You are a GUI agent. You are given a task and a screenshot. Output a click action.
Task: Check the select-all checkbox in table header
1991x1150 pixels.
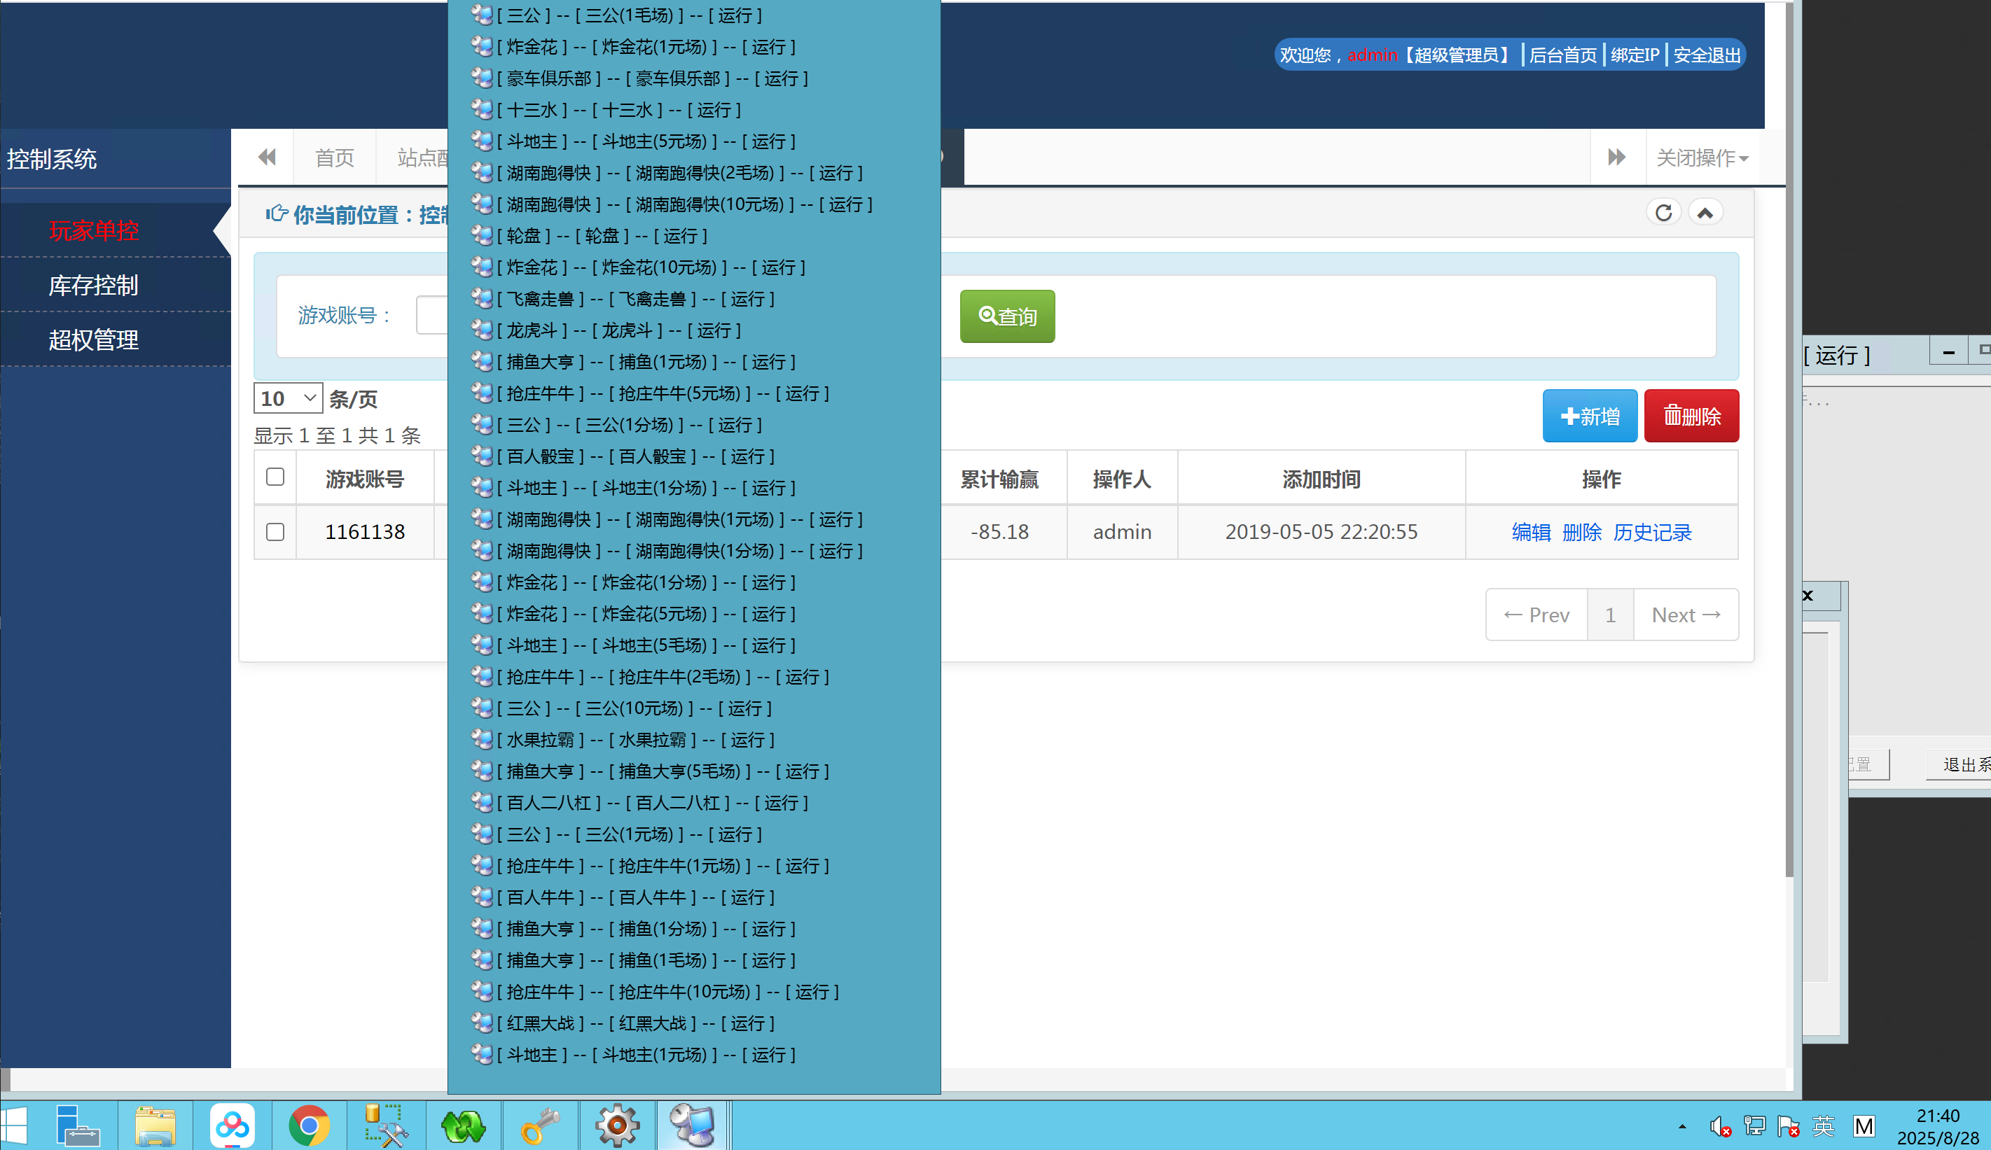275,477
